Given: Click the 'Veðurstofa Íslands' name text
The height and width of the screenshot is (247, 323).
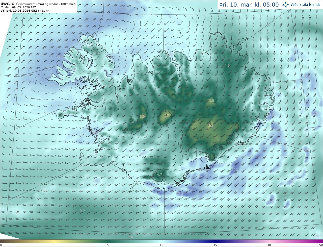Looking at the screenshot, I should 305,5.
